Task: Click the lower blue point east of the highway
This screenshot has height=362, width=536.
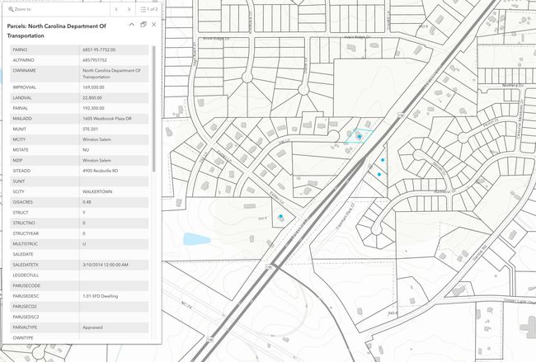Action: pyautogui.click(x=379, y=174)
